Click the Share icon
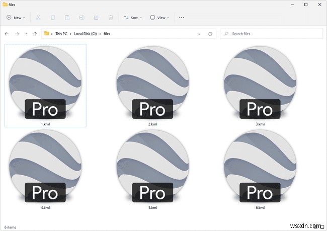Image resolution: width=327 pixels, height=231 pixels. 96,18
